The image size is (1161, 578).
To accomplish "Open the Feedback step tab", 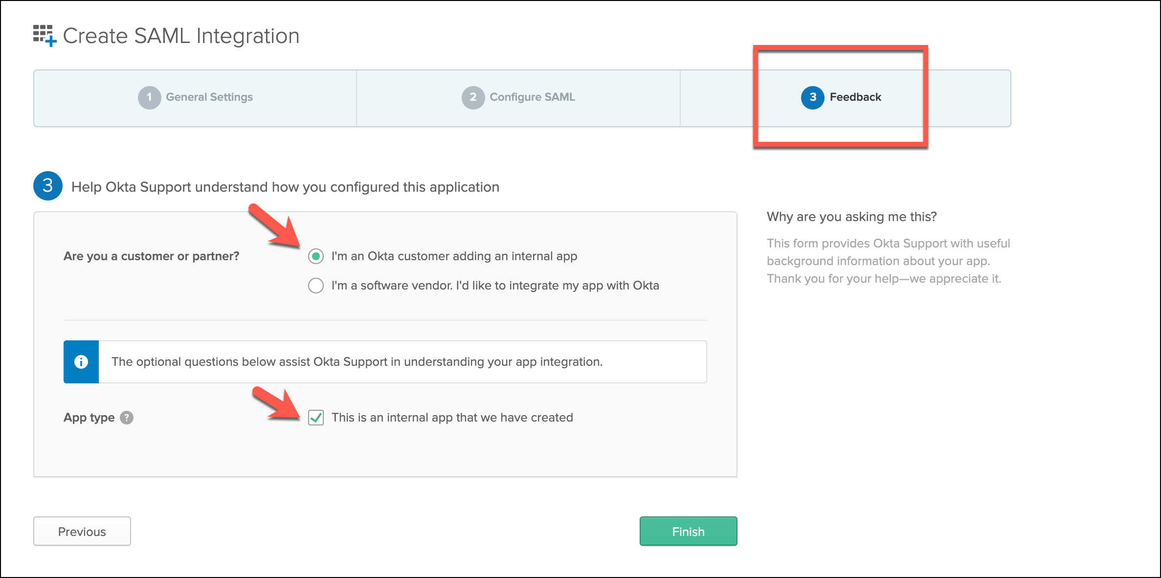I will tap(855, 97).
